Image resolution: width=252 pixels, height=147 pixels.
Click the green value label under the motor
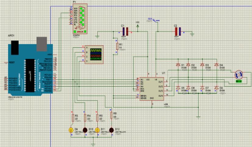coord(239,82)
